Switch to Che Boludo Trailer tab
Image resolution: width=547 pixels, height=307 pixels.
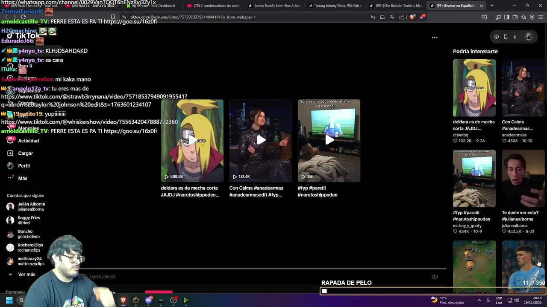[395, 6]
